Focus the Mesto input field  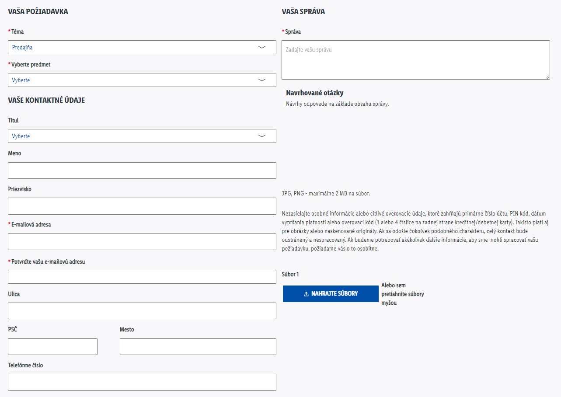pos(198,347)
